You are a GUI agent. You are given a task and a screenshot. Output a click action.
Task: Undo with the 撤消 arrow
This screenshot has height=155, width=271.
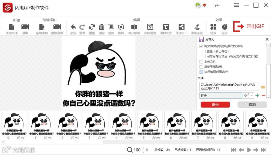pyautogui.click(x=73, y=27)
